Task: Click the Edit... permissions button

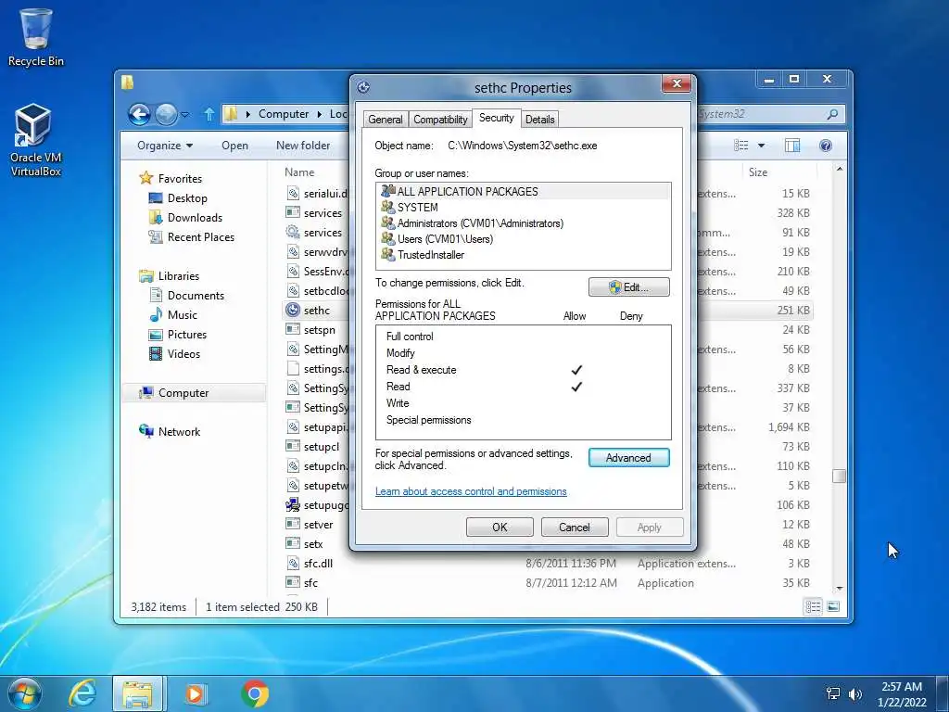Action: (629, 287)
